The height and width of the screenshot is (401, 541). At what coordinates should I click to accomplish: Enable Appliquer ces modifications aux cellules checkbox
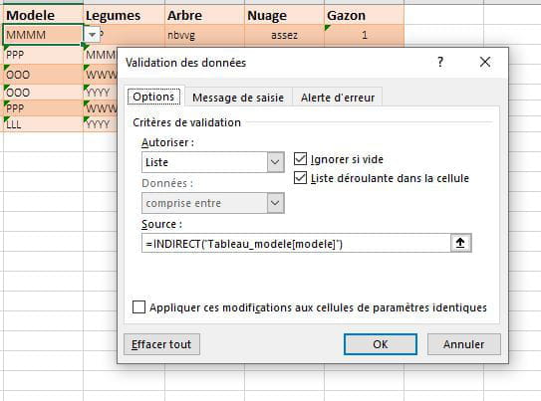tap(138, 306)
